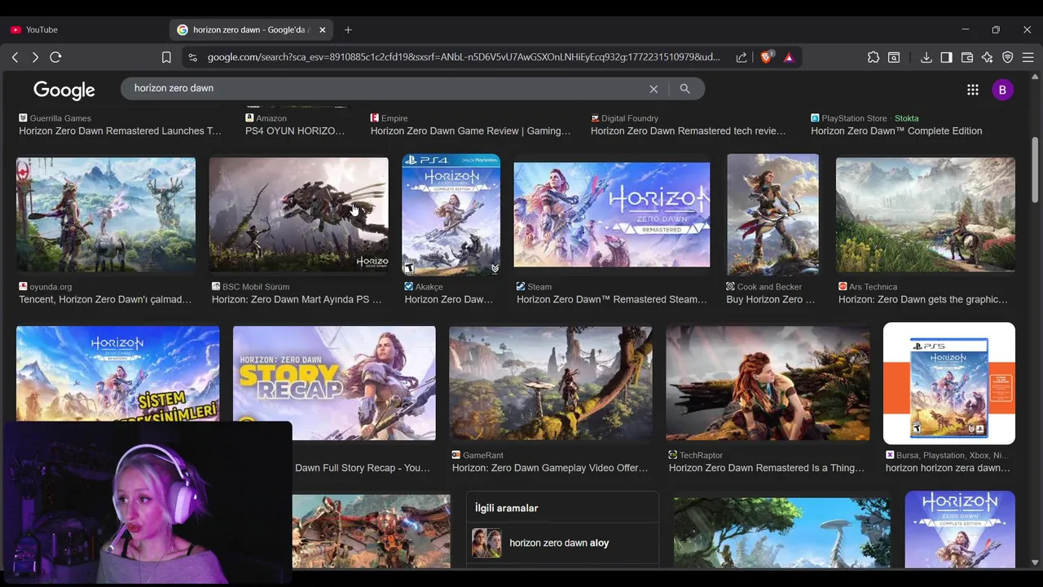1043x587 pixels.
Task: Restore down the browser window
Action: (996, 29)
